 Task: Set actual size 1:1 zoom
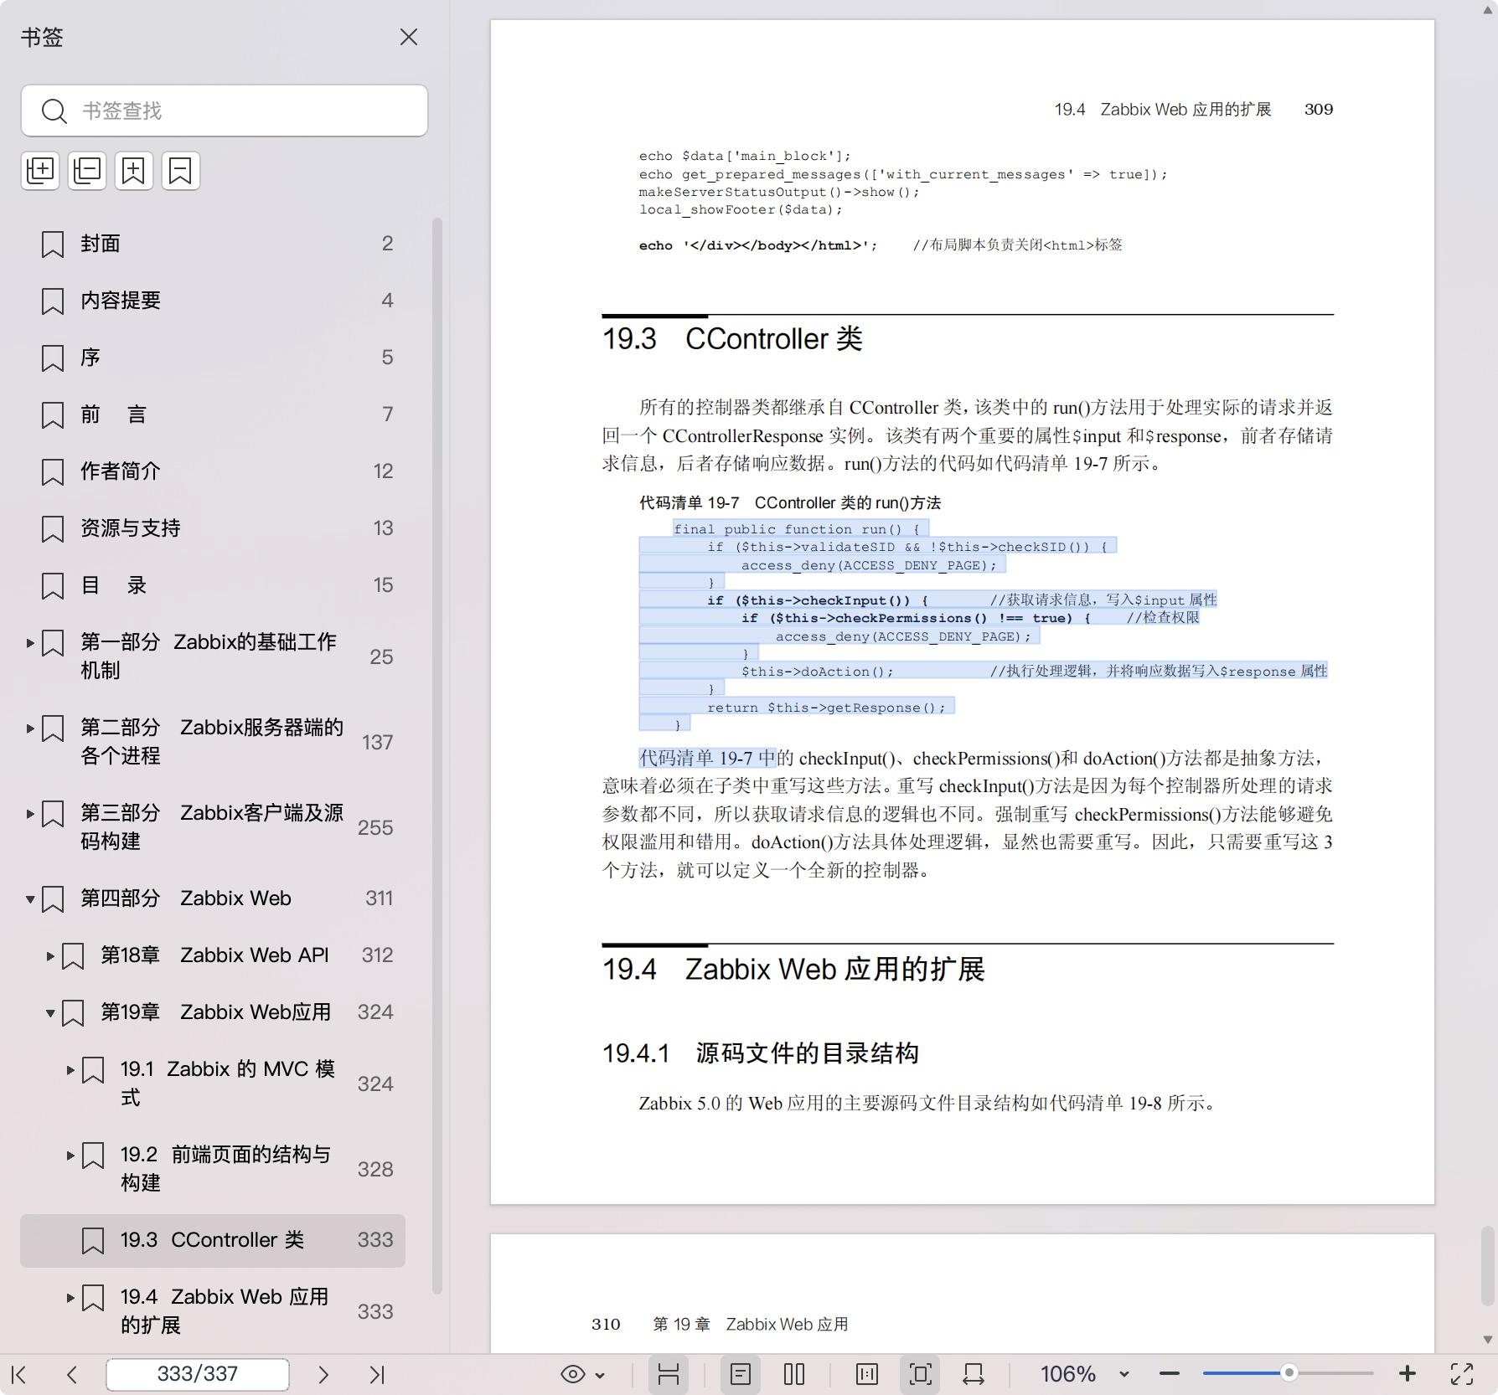pyautogui.click(x=867, y=1374)
